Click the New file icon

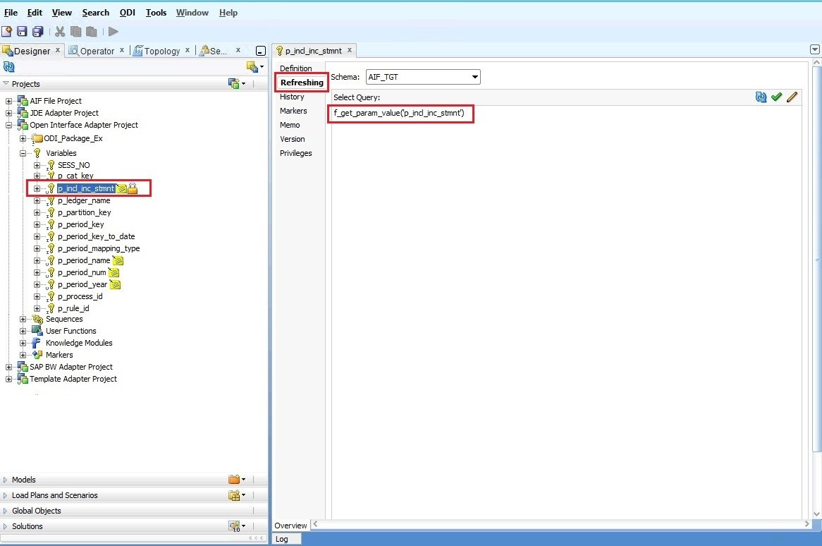pyautogui.click(x=8, y=31)
